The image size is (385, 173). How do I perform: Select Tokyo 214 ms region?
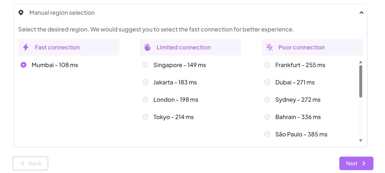[x=145, y=117]
